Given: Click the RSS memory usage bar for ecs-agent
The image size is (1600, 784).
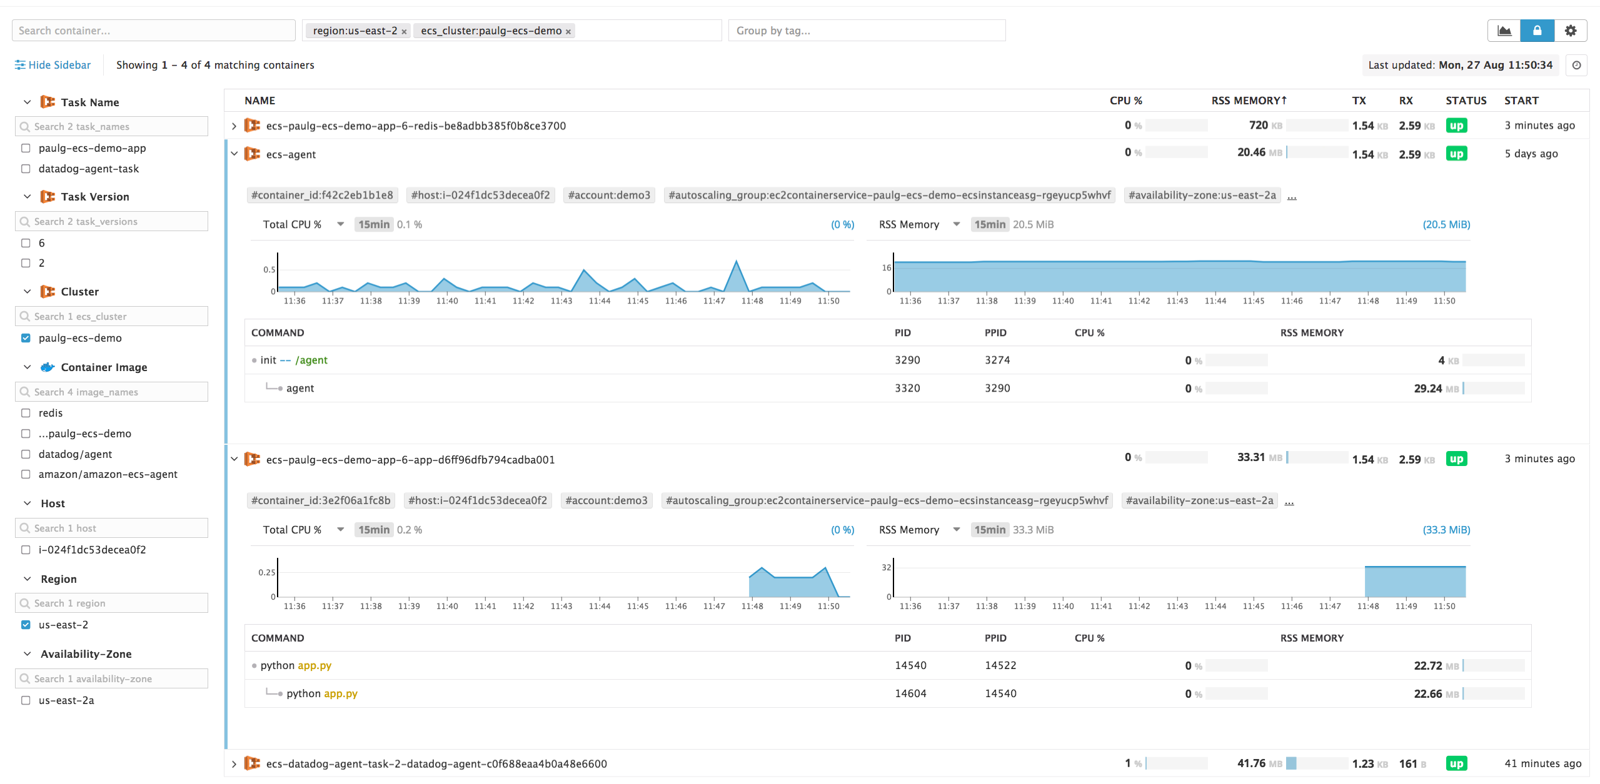Looking at the screenshot, I should coord(1316,152).
